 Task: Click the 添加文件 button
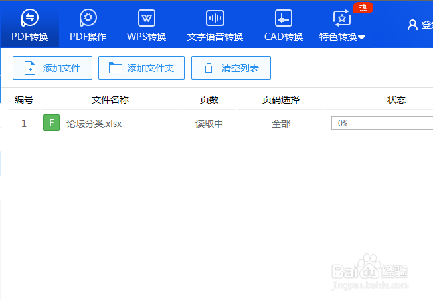tap(52, 68)
